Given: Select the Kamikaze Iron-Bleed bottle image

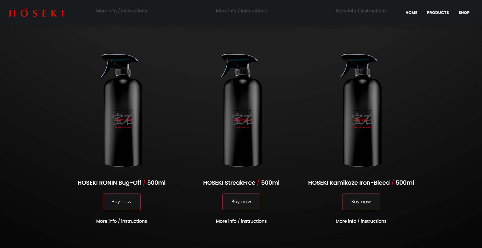Looking at the screenshot, I should [361, 110].
